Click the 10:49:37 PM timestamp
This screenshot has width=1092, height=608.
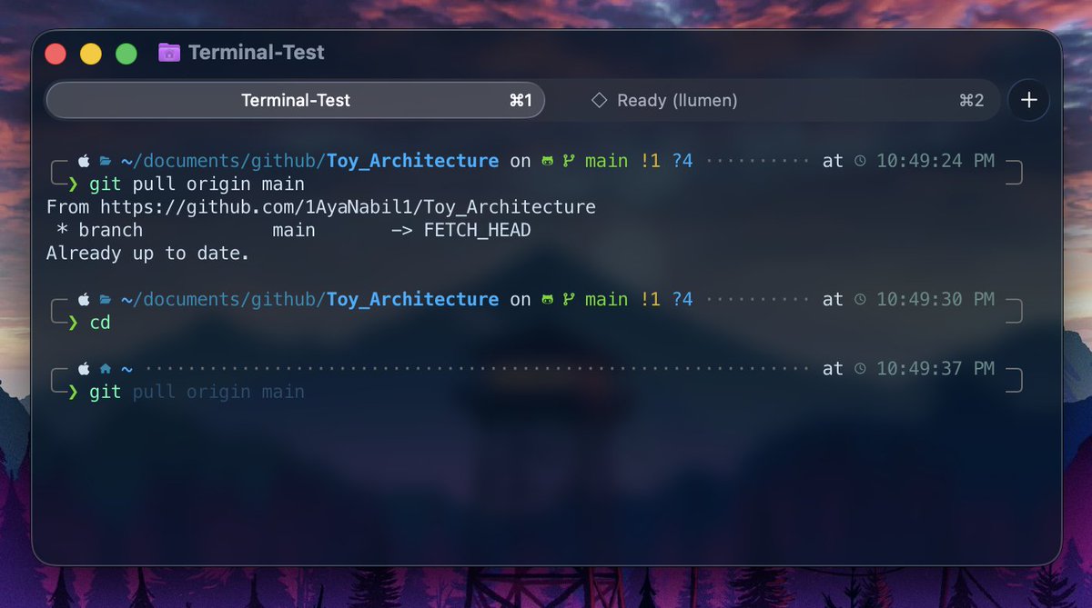click(x=935, y=368)
